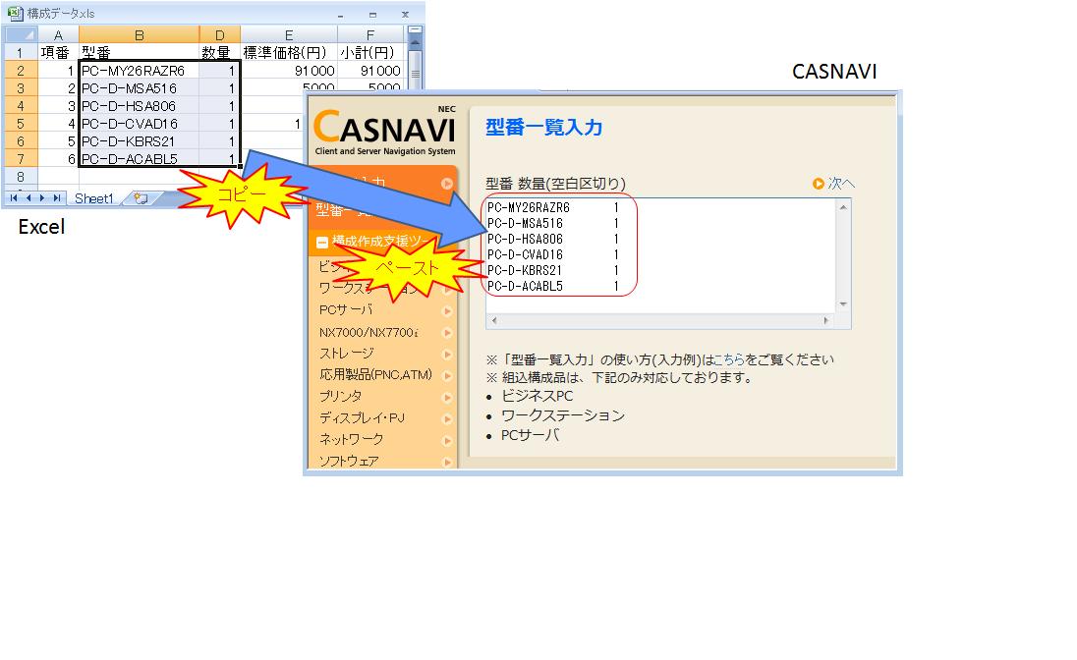Image resolution: width=1077 pixels, height=660 pixels.
Task: Click cell PC-D-HSA806 in Excel
Action: pos(140,106)
